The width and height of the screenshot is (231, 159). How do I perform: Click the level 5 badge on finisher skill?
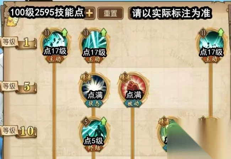[x=86, y=122]
